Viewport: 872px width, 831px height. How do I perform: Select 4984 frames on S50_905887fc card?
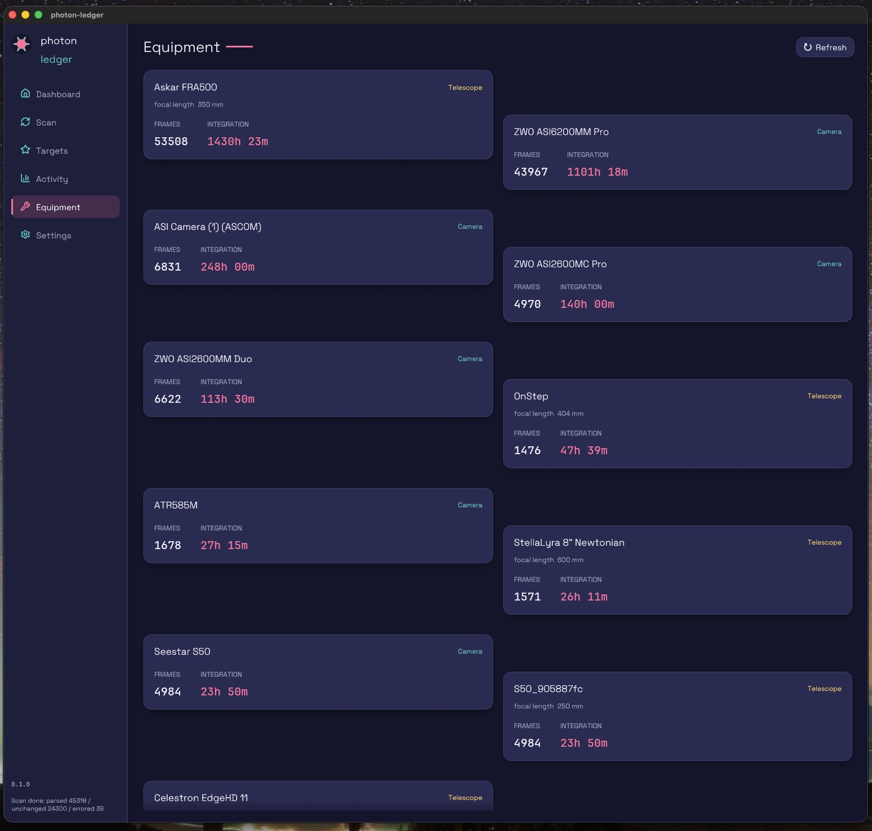(x=527, y=743)
